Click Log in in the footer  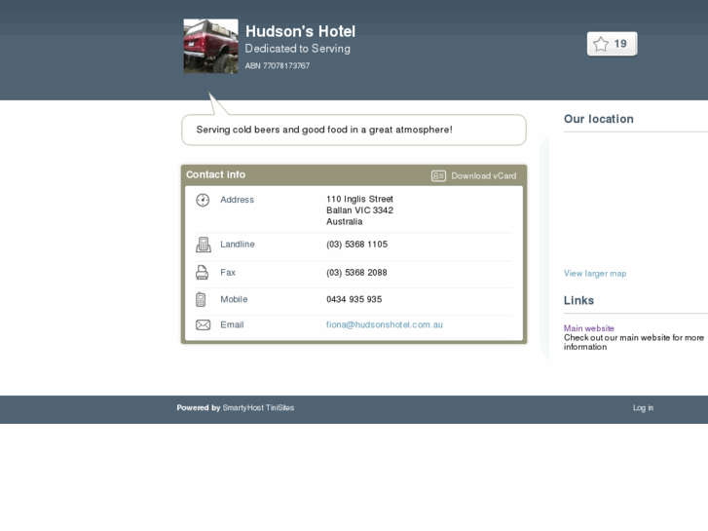643,407
